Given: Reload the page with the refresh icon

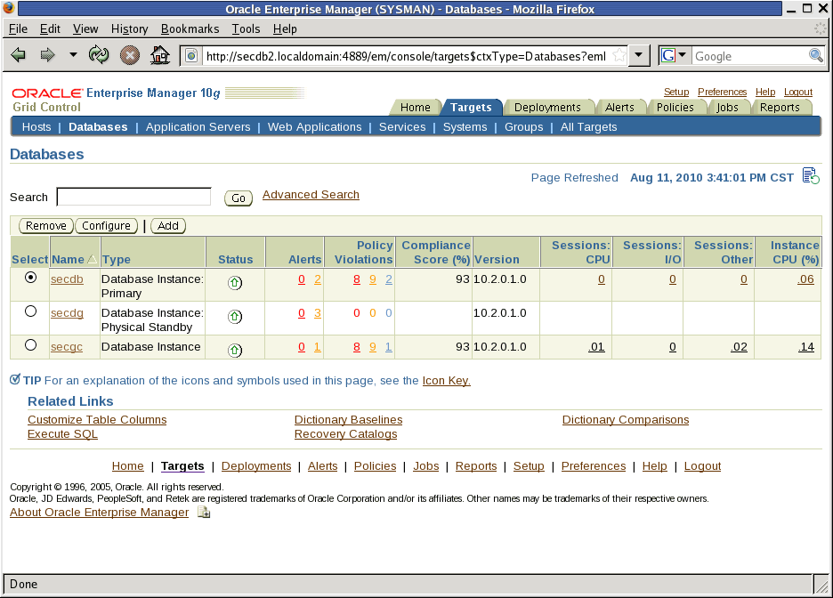Looking at the screenshot, I should tap(99, 54).
